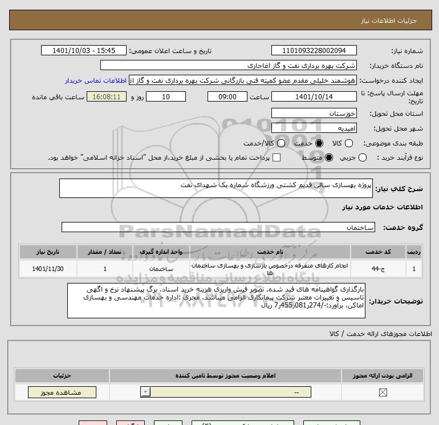This screenshot has height=425, width=439.
Task: Click the remaining time countdown 16:08:11
Action: pyautogui.click(x=107, y=96)
